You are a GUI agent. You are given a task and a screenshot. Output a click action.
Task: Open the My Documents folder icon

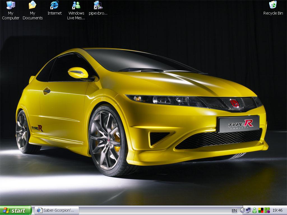click(33, 6)
